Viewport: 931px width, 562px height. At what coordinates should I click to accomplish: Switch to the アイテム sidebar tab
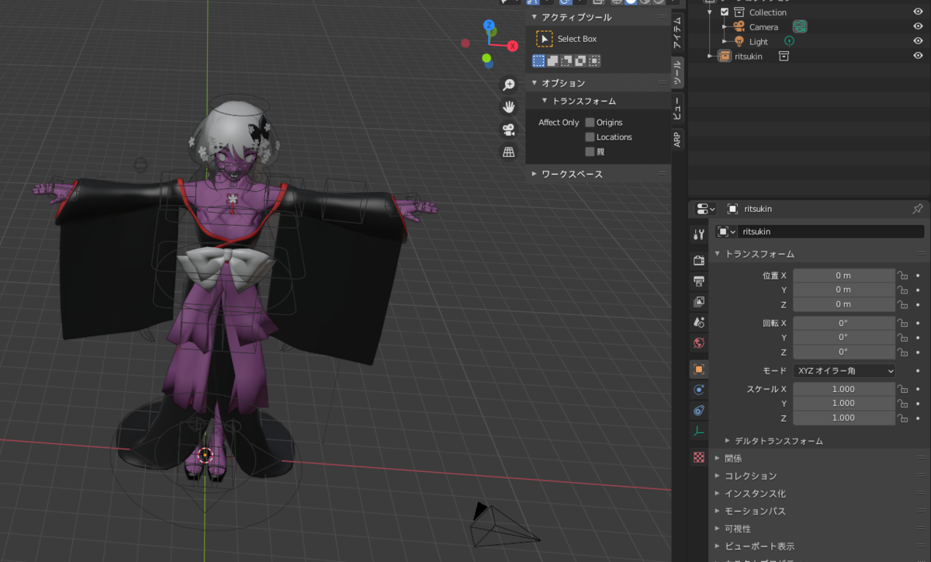coord(677,32)
